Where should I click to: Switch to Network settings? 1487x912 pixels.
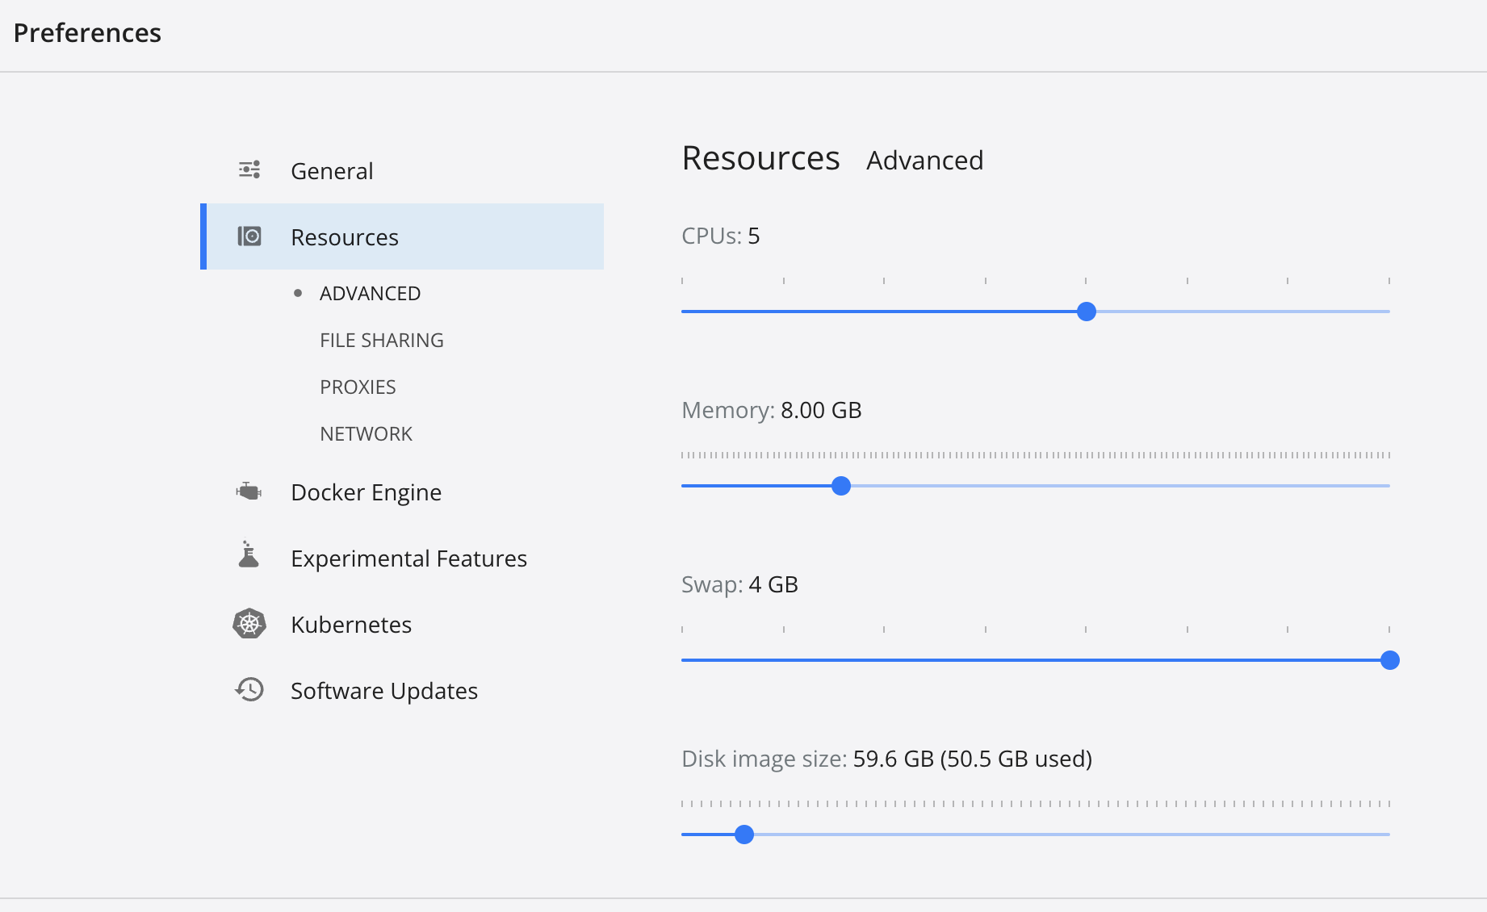[x=366, y=433]
